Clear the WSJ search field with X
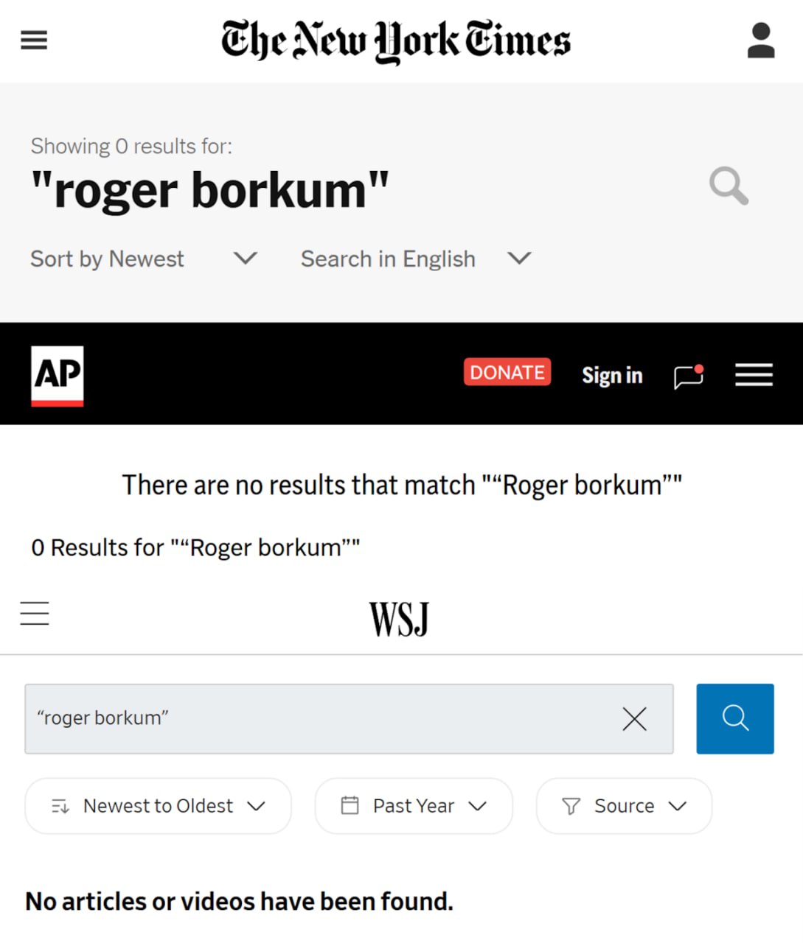Image resolution: width=803 pixels, height=943 pixels. coord(634,719)
